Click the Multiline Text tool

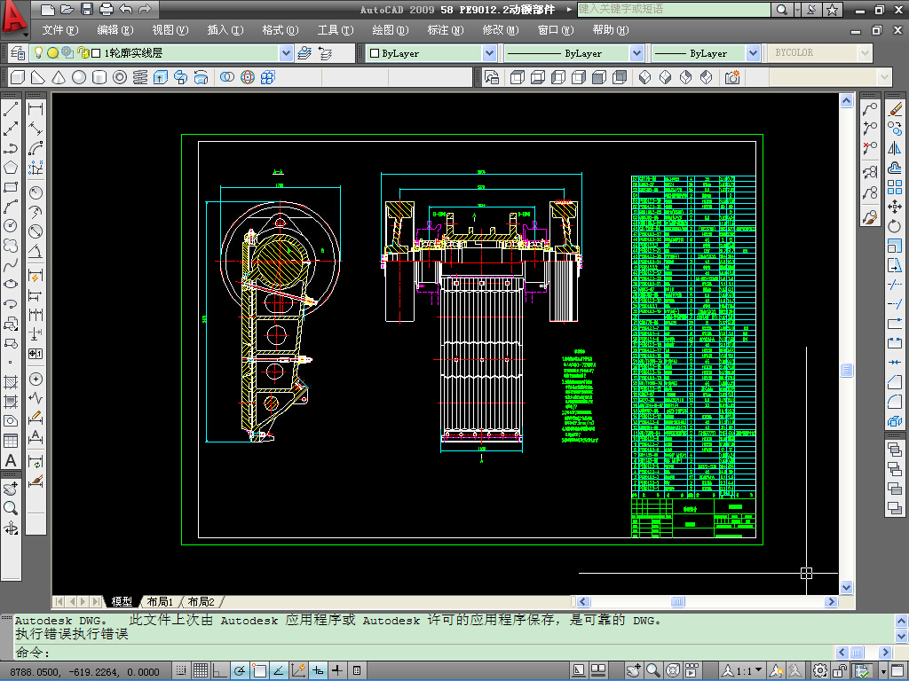tap(11, 461)
